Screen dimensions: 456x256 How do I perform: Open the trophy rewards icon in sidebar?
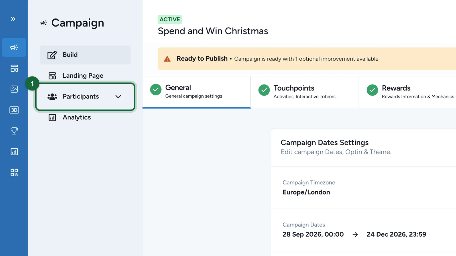(14, 131)
